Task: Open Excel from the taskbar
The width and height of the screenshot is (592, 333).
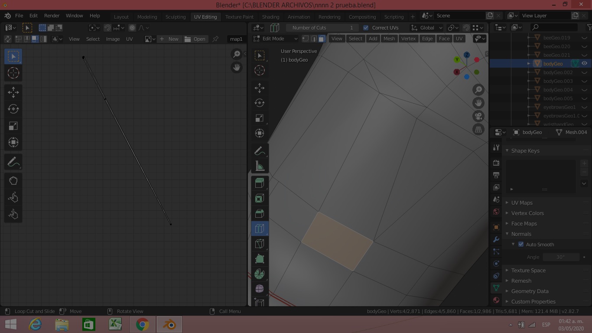Action: tap(115, 324)
